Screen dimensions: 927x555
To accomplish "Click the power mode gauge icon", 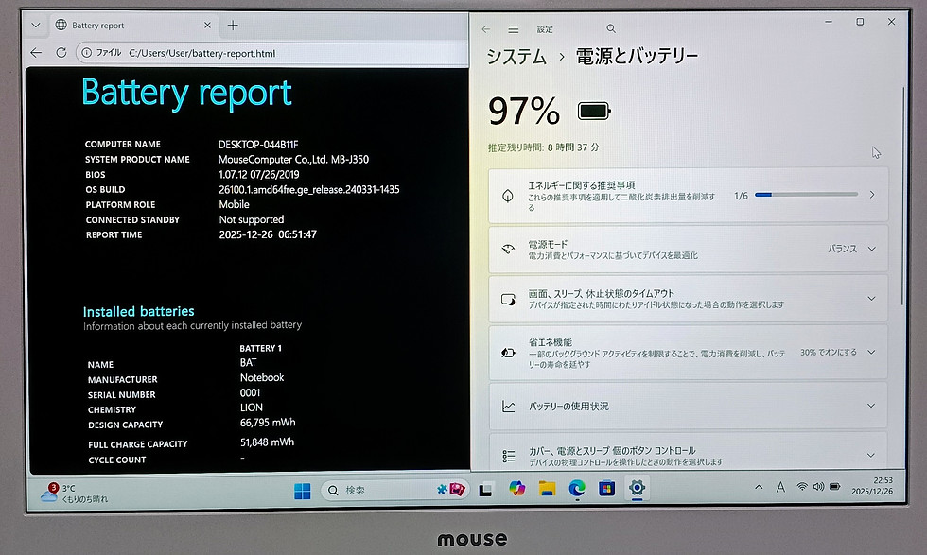I will 508,249.
